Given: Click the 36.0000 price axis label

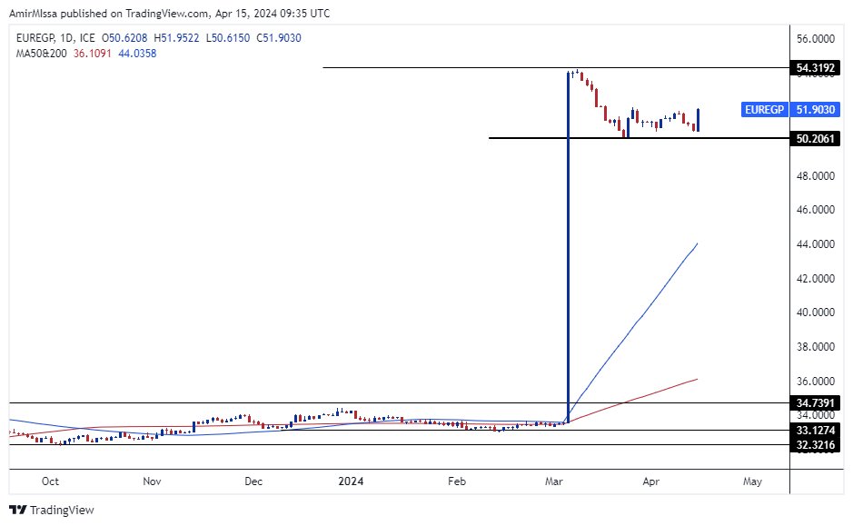Looking at the screenshot, I should coord(816,382).
